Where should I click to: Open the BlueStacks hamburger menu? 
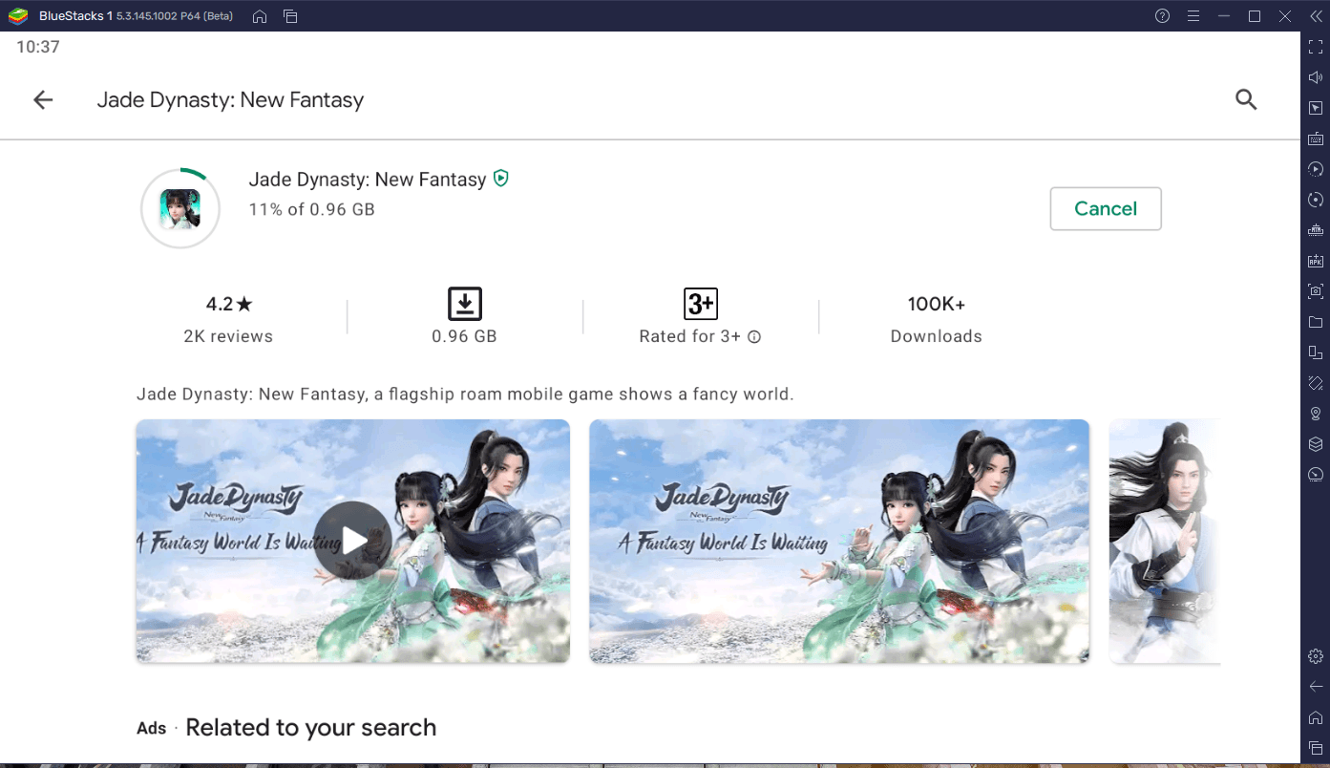pos(1193,16)
